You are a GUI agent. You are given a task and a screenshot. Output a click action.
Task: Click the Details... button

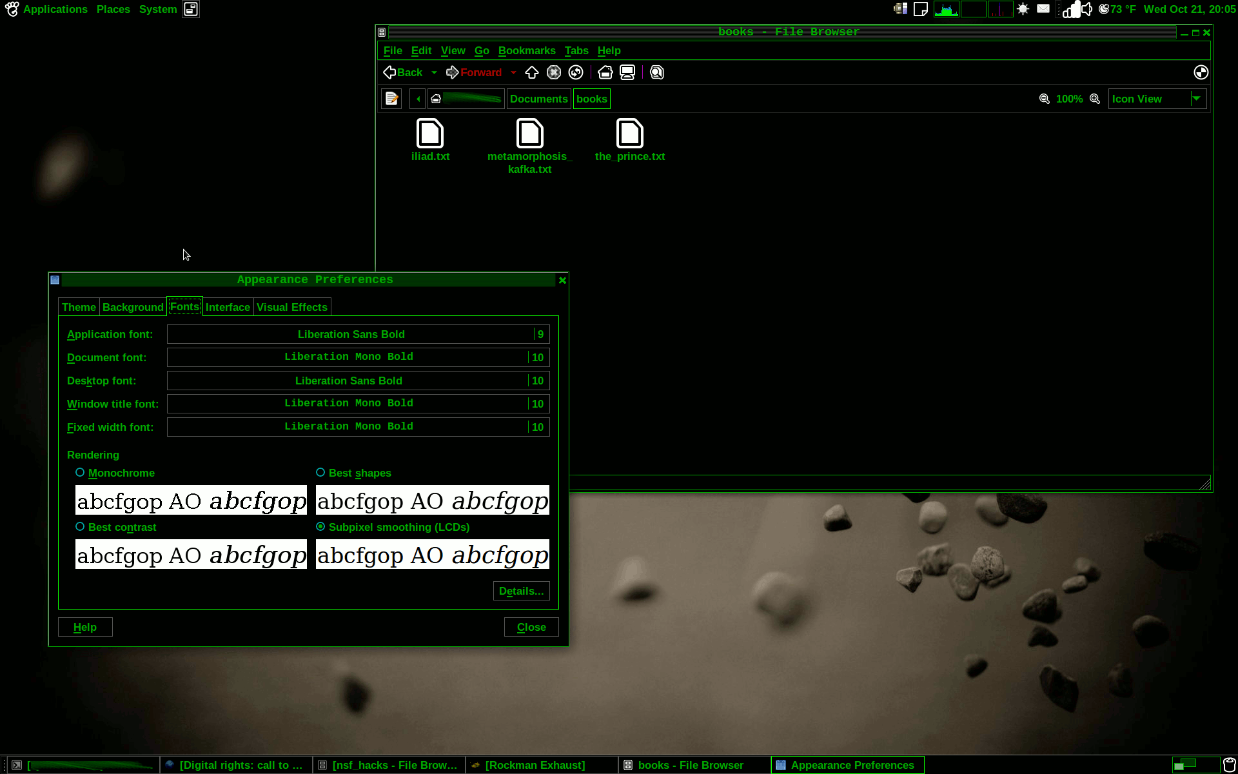[x=521, y=591]
